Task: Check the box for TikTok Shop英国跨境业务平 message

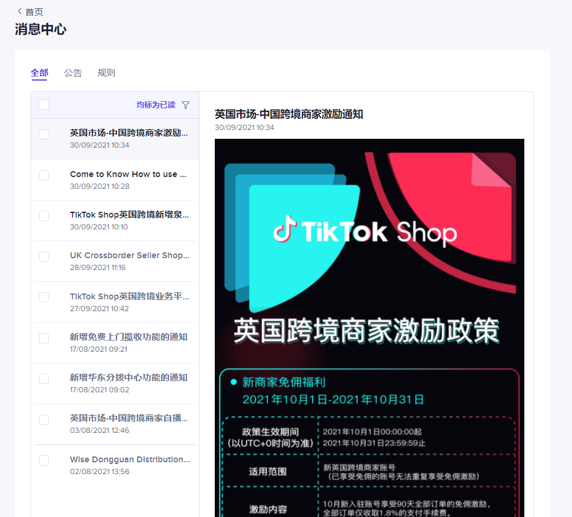Action: pyautogui.click(x=44, y=297)
